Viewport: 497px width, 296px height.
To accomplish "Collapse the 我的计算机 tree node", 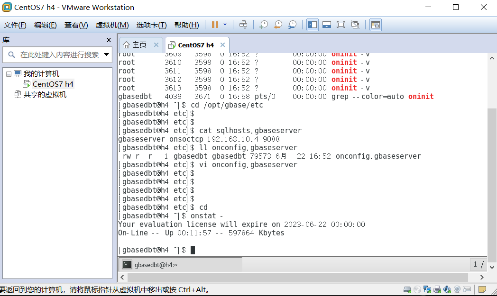I will 9,74.
